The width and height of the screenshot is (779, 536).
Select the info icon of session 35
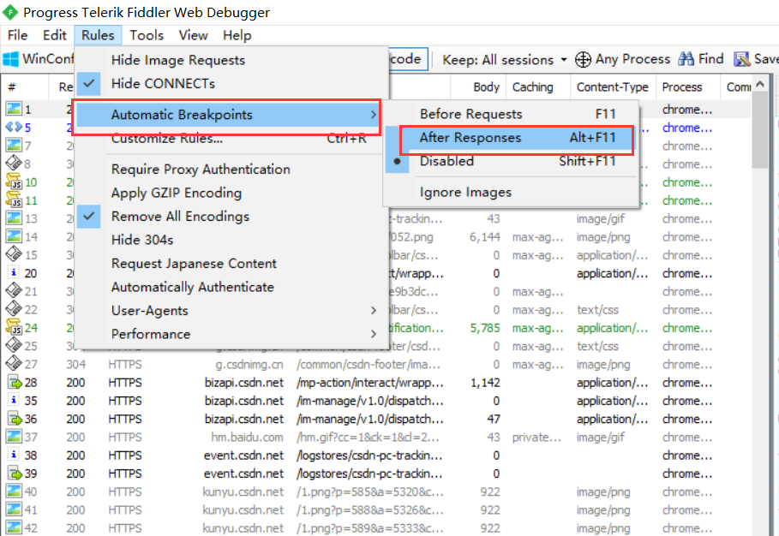coord(14,400)
